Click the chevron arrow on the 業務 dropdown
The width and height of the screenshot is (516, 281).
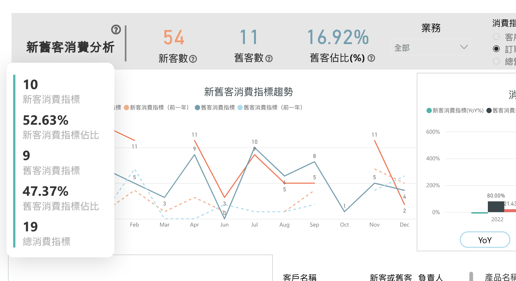coord(464,47)
